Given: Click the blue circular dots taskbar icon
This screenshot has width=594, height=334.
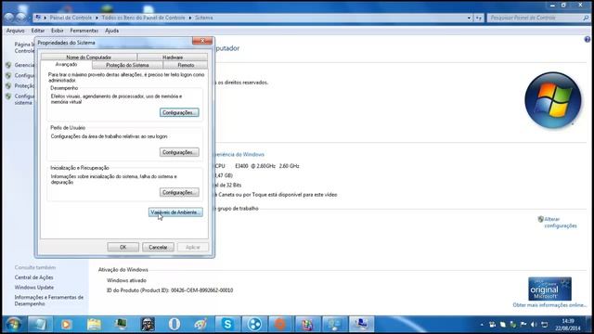Looking at the screenshot, I should 254,324.
